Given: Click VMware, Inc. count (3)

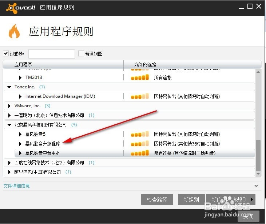Looking at the screenshot, I should tap(48, 106).
